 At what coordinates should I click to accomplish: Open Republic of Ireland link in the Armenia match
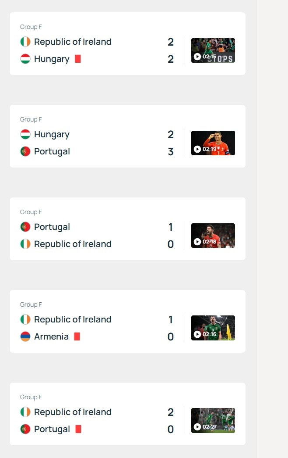click(x=73, y=319)
